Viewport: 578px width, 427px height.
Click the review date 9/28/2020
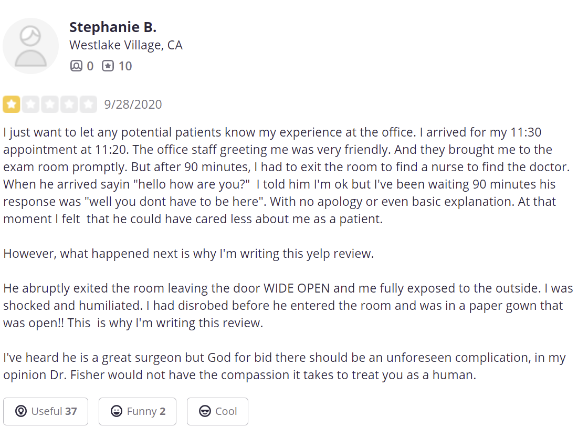(x=133, y=105)
